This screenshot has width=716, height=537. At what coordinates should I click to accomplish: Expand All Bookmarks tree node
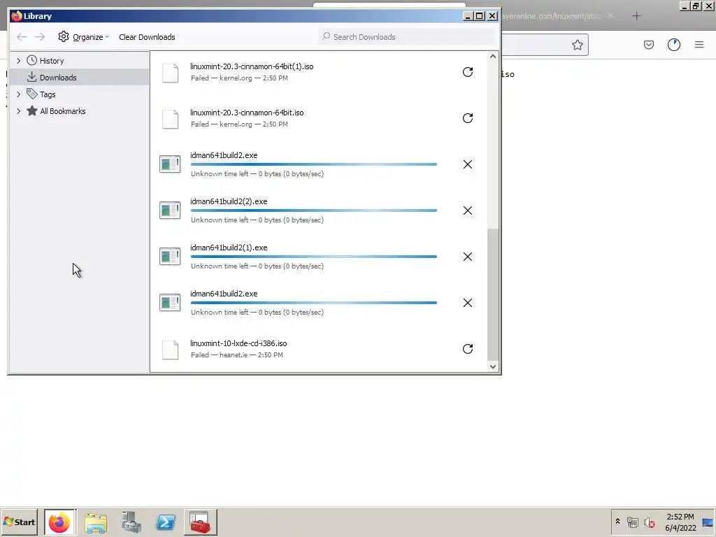click(19, 111)
